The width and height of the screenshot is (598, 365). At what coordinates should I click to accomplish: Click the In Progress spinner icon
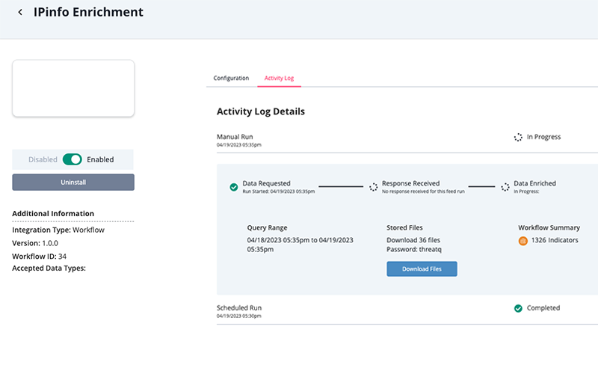(518, 137)
